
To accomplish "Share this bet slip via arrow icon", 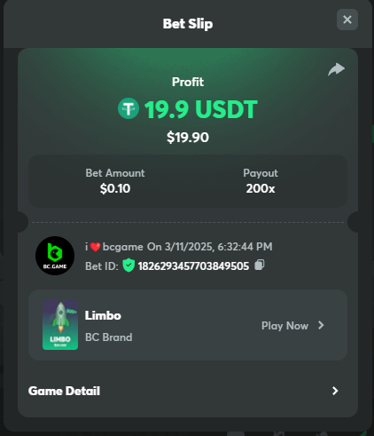I will 336,69.
